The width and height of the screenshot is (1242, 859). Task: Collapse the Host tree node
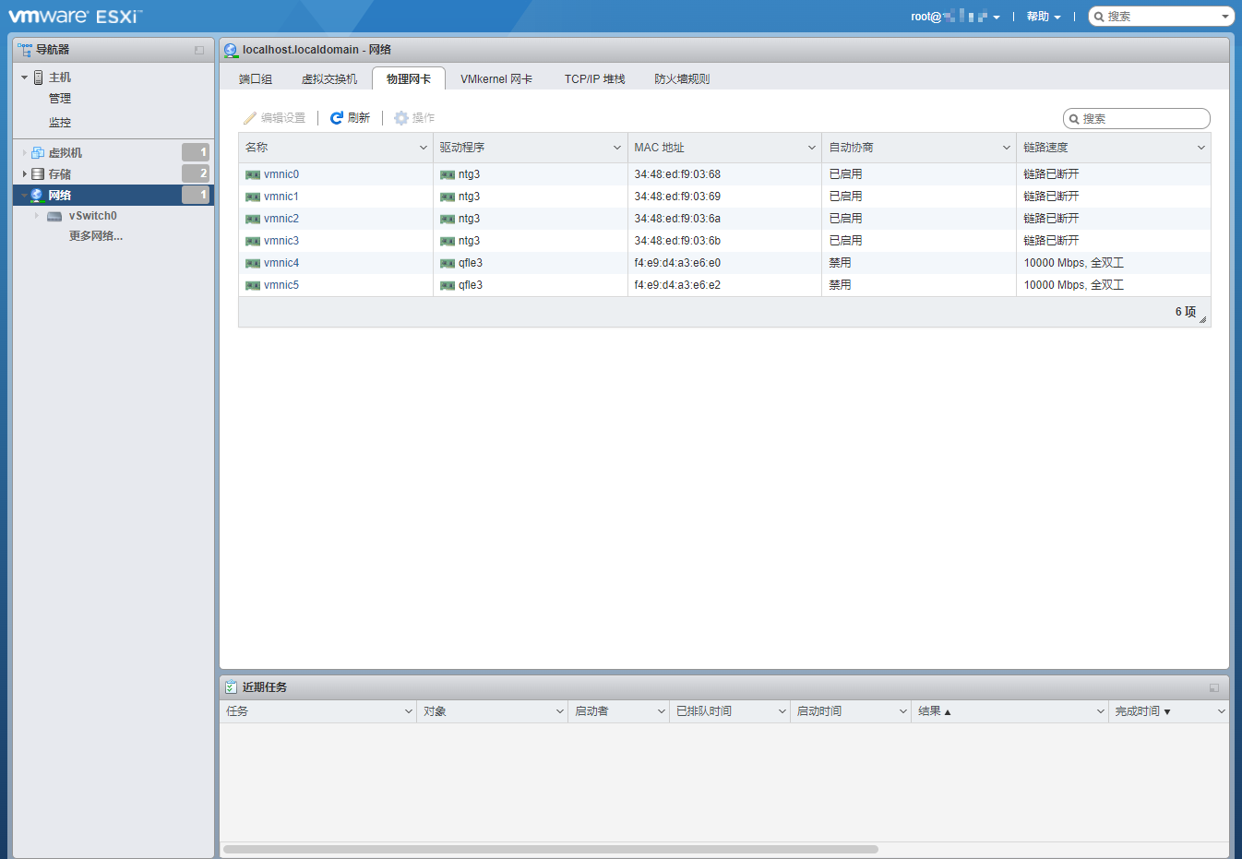[x=25, y=78]
